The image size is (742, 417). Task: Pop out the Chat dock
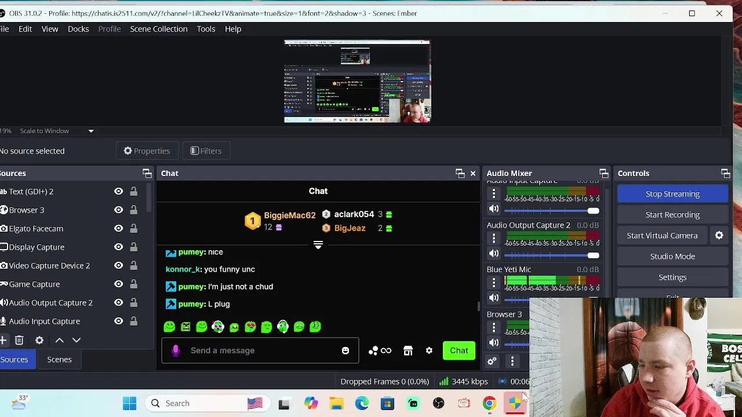coord(460,173)
